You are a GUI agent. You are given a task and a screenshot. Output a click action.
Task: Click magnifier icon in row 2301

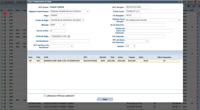(x=2, y=17)
